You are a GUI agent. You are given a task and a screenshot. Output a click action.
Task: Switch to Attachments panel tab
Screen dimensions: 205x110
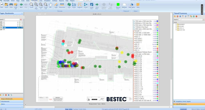[11, 102]
